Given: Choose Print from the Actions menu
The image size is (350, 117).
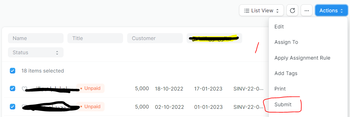Looking at the screenshot, I should [x=280, y=89].
